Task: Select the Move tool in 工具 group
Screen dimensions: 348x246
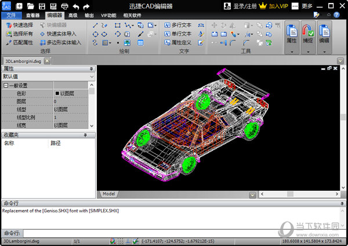Action: [214, 25]
